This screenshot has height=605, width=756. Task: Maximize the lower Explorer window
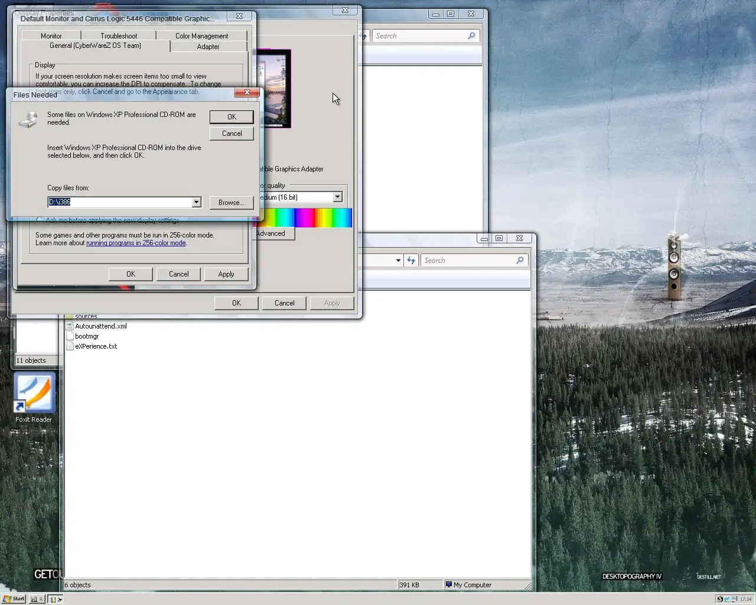[499, 238]
